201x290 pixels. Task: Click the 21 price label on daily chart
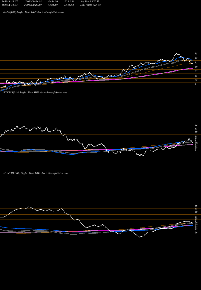pos(196,85)
